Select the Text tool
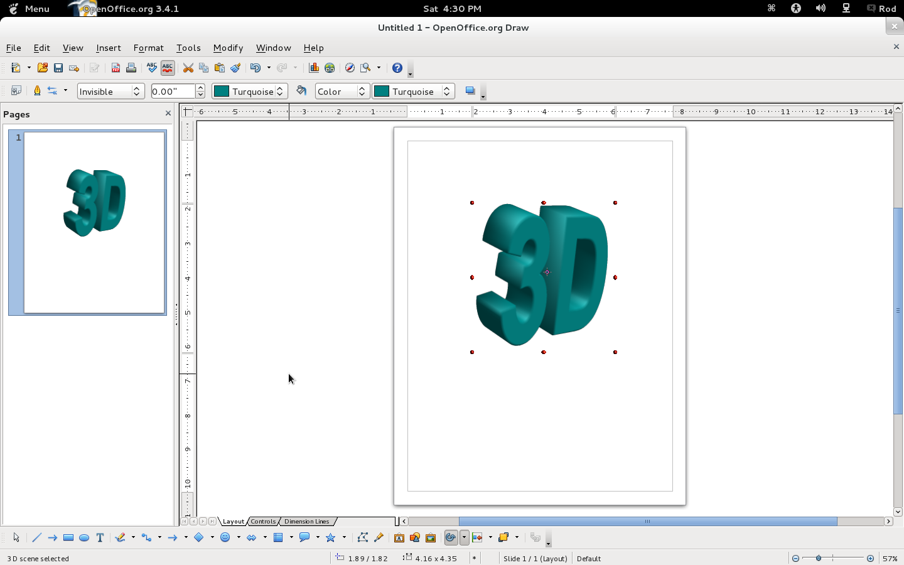Image resolution: width=904 pixels, height=565 pixels. (x=100, y=538)
